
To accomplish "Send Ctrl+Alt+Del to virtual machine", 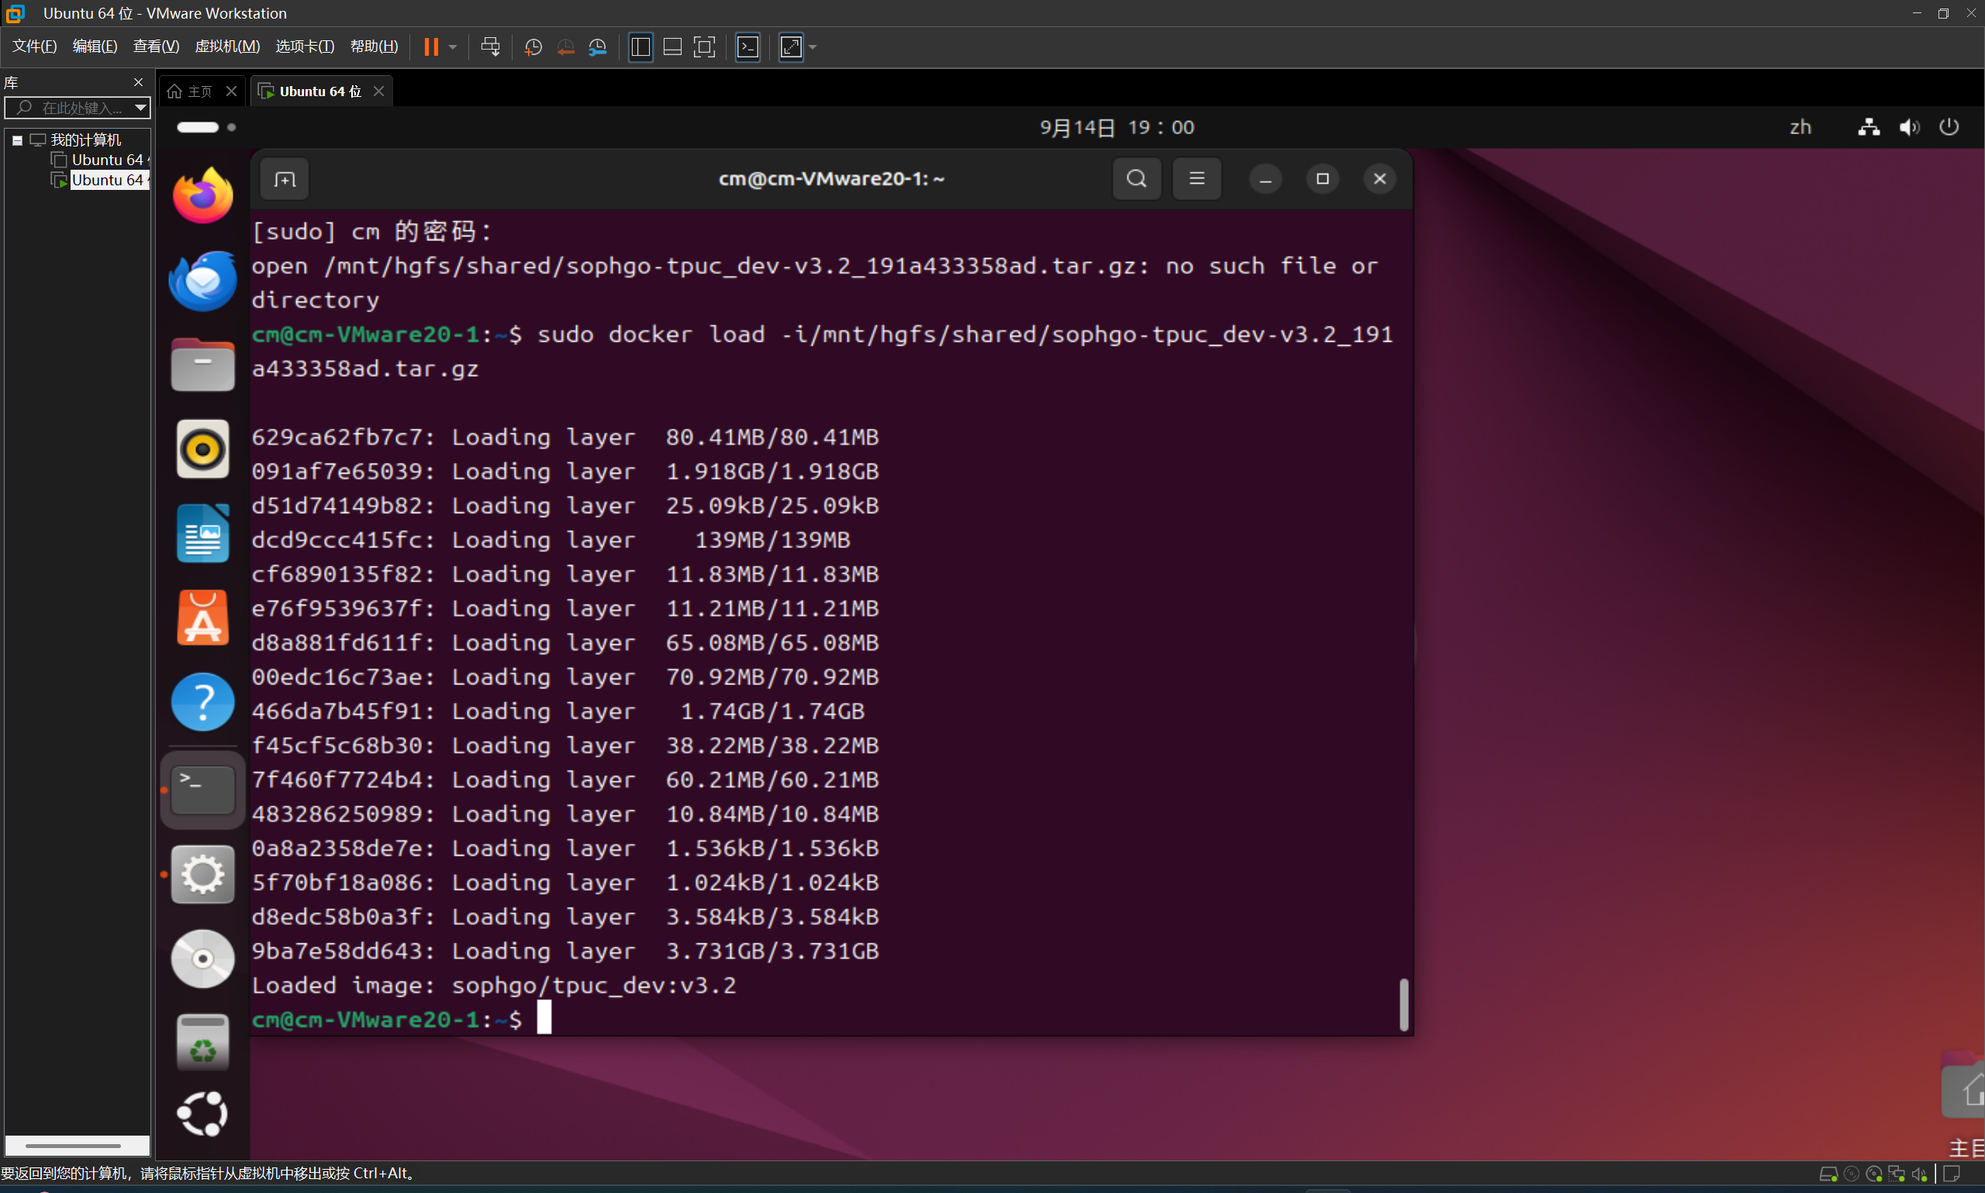I will pos(489,47).
